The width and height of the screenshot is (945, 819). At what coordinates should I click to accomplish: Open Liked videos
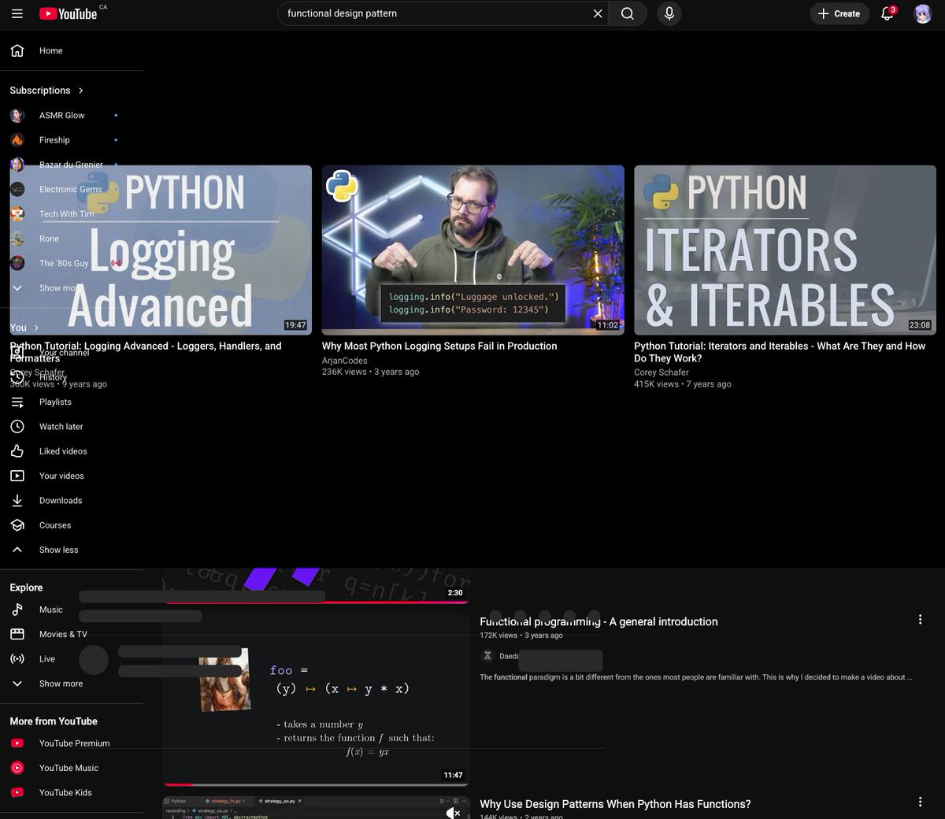coord(72,451)
